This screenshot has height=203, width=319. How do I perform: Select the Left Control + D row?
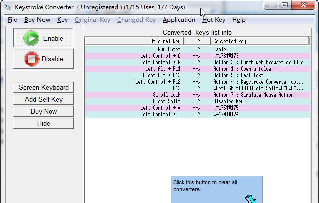click(197, 56)
